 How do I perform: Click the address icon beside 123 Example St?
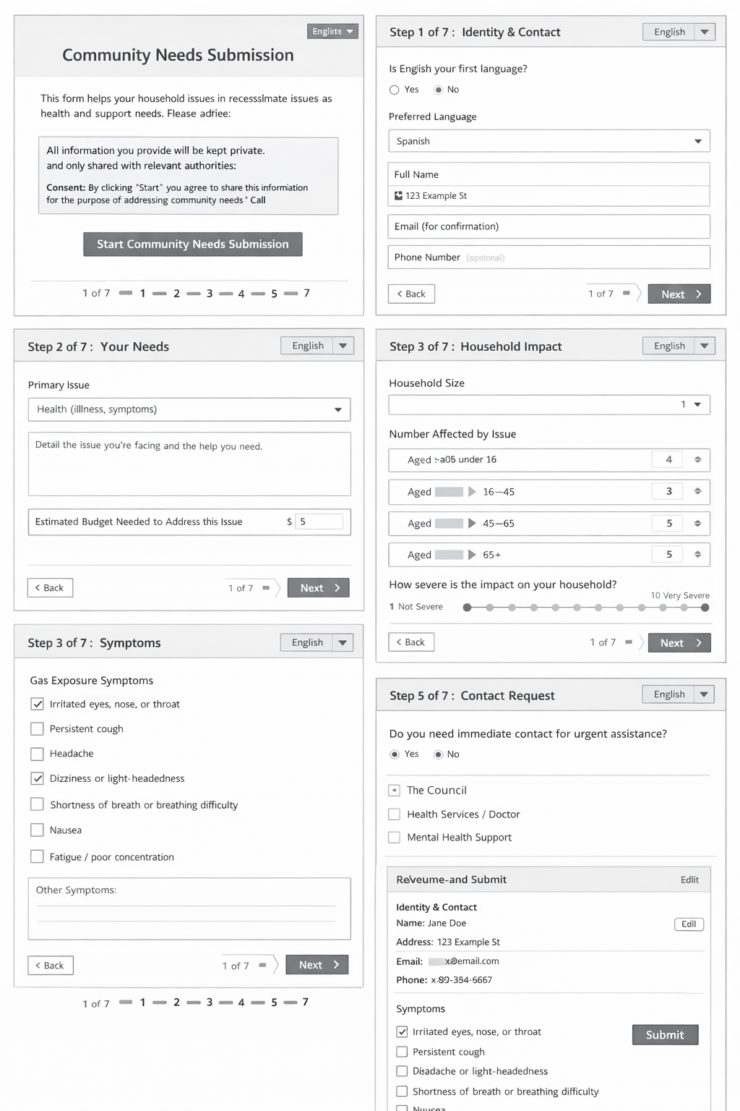398,196
